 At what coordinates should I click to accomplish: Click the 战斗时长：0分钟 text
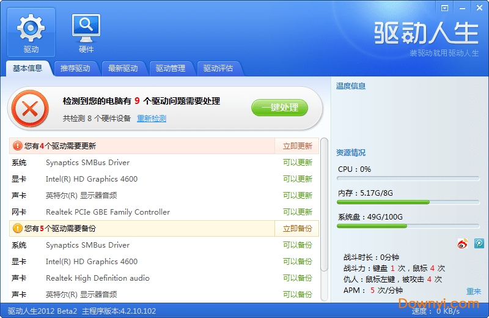pyautogui.click(x=371, y=257)
